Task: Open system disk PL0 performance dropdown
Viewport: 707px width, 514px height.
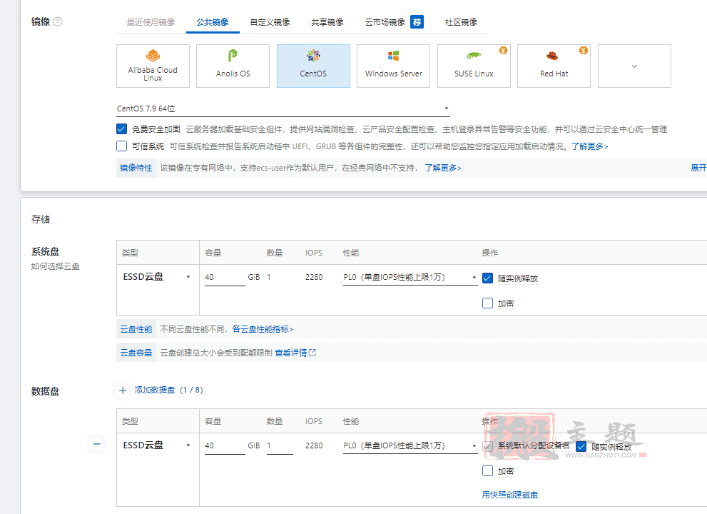Action: pyautogui.click(x=410, y=277)
